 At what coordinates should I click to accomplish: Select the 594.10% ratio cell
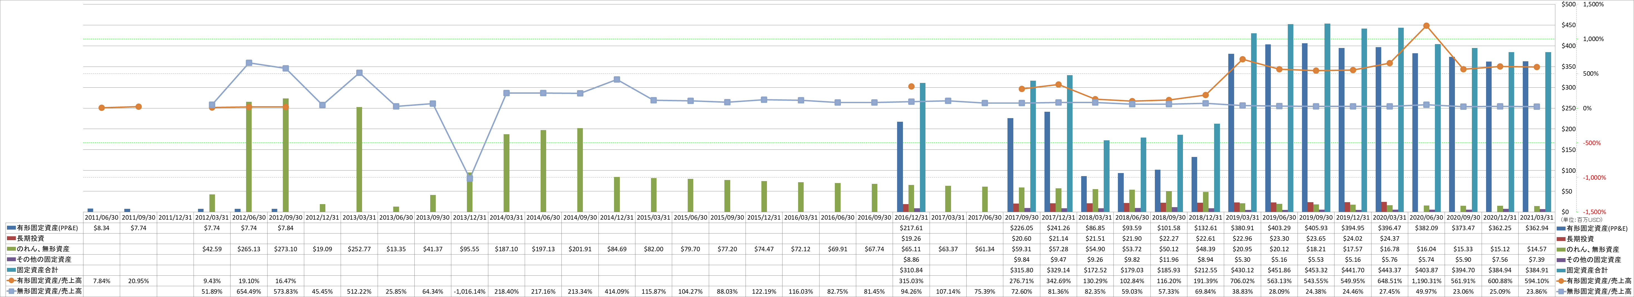(x=1537, y=281)
